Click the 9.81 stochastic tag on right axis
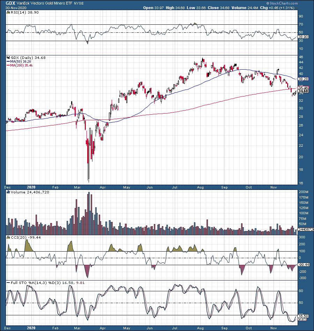314x331 pixels. 302,319
